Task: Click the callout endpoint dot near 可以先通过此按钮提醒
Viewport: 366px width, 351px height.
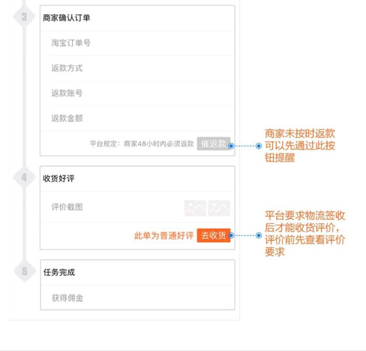Action: coord(259,146)
